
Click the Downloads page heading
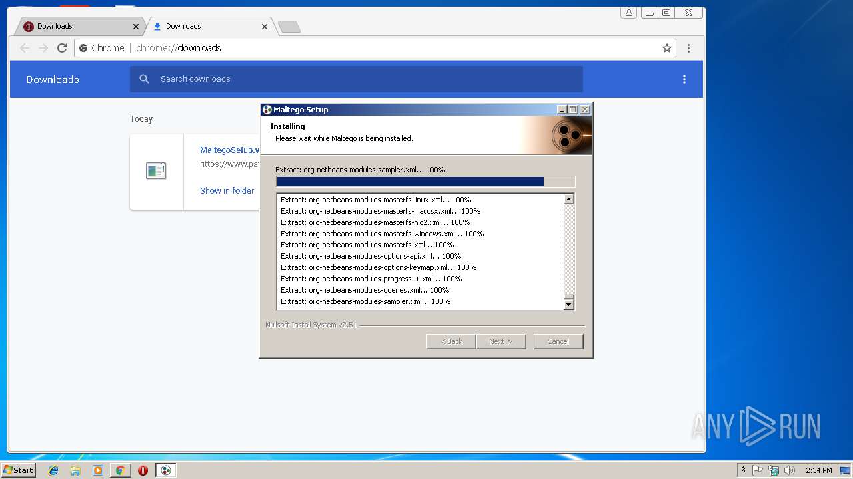[53, 79]
